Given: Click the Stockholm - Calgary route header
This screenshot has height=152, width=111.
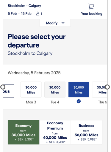Looking at the screenshot, I should [x=24, y=6].
